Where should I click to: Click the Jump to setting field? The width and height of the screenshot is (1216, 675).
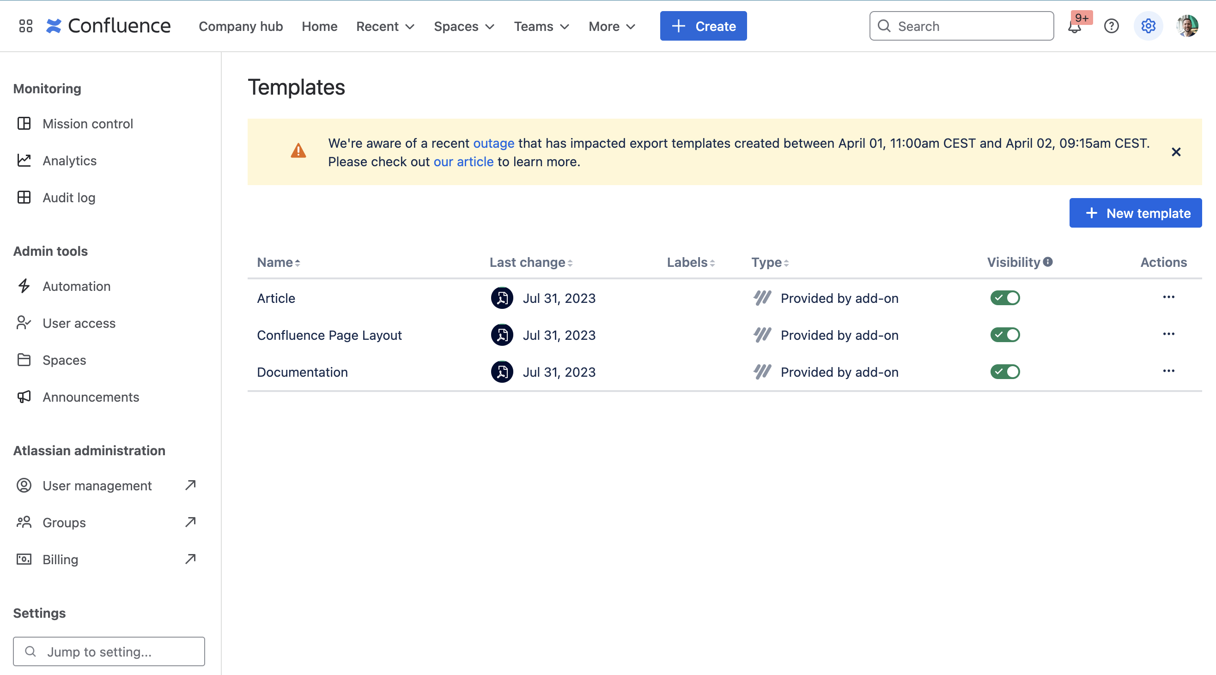(x=109, y=651)
